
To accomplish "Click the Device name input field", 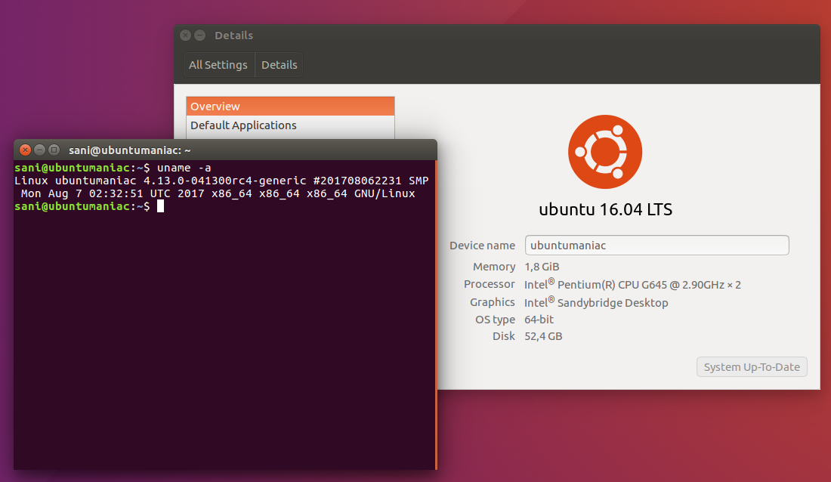I will tap(656, 245).
